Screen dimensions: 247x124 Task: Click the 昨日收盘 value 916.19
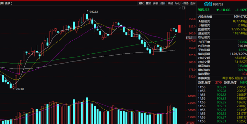point(242,46)
